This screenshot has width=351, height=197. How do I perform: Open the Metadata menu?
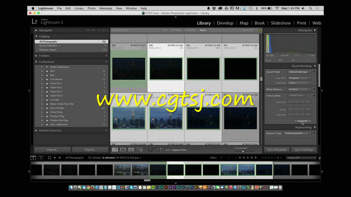pos(105,8)
